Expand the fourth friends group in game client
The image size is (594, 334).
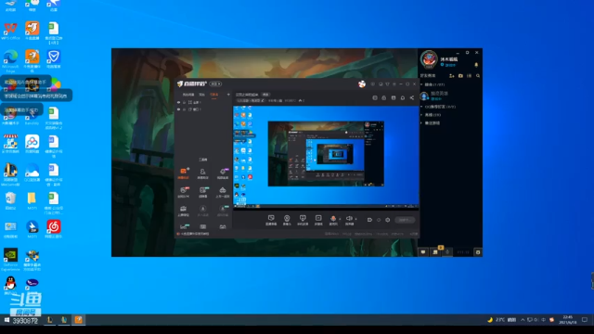tap(421, 123)
